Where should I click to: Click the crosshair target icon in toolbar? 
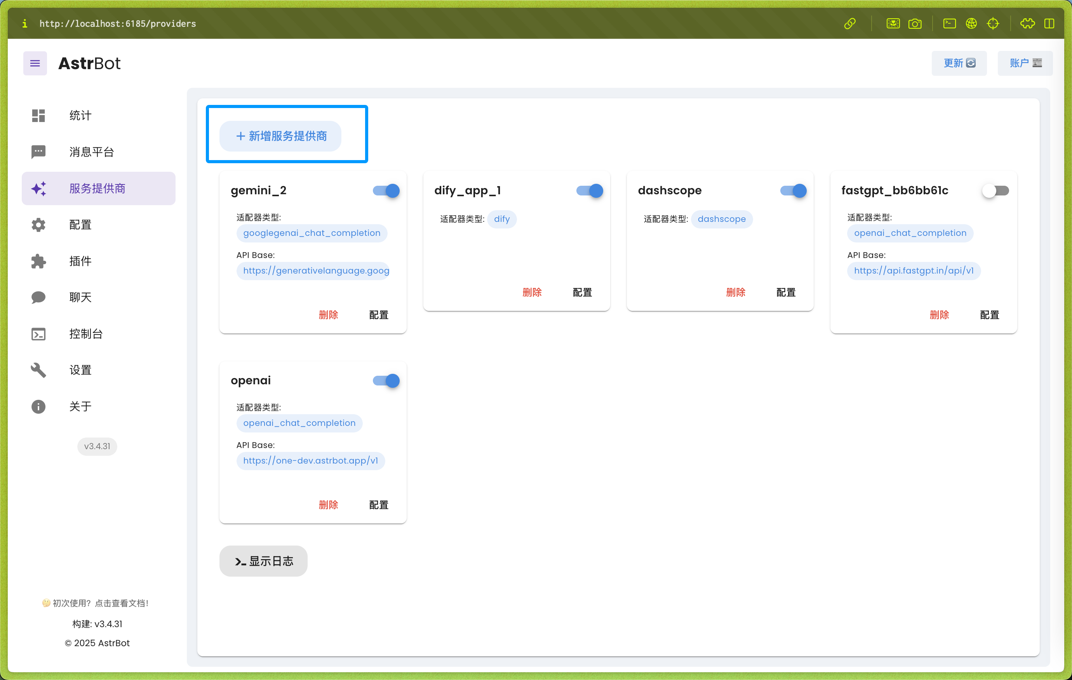993,24
